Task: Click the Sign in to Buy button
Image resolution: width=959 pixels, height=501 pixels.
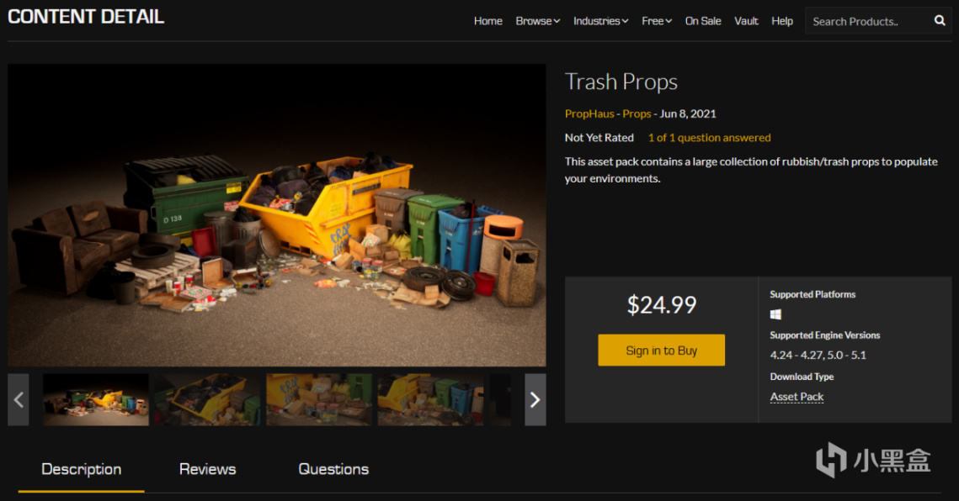Action: pyautogui.click(x=661, y=350)
